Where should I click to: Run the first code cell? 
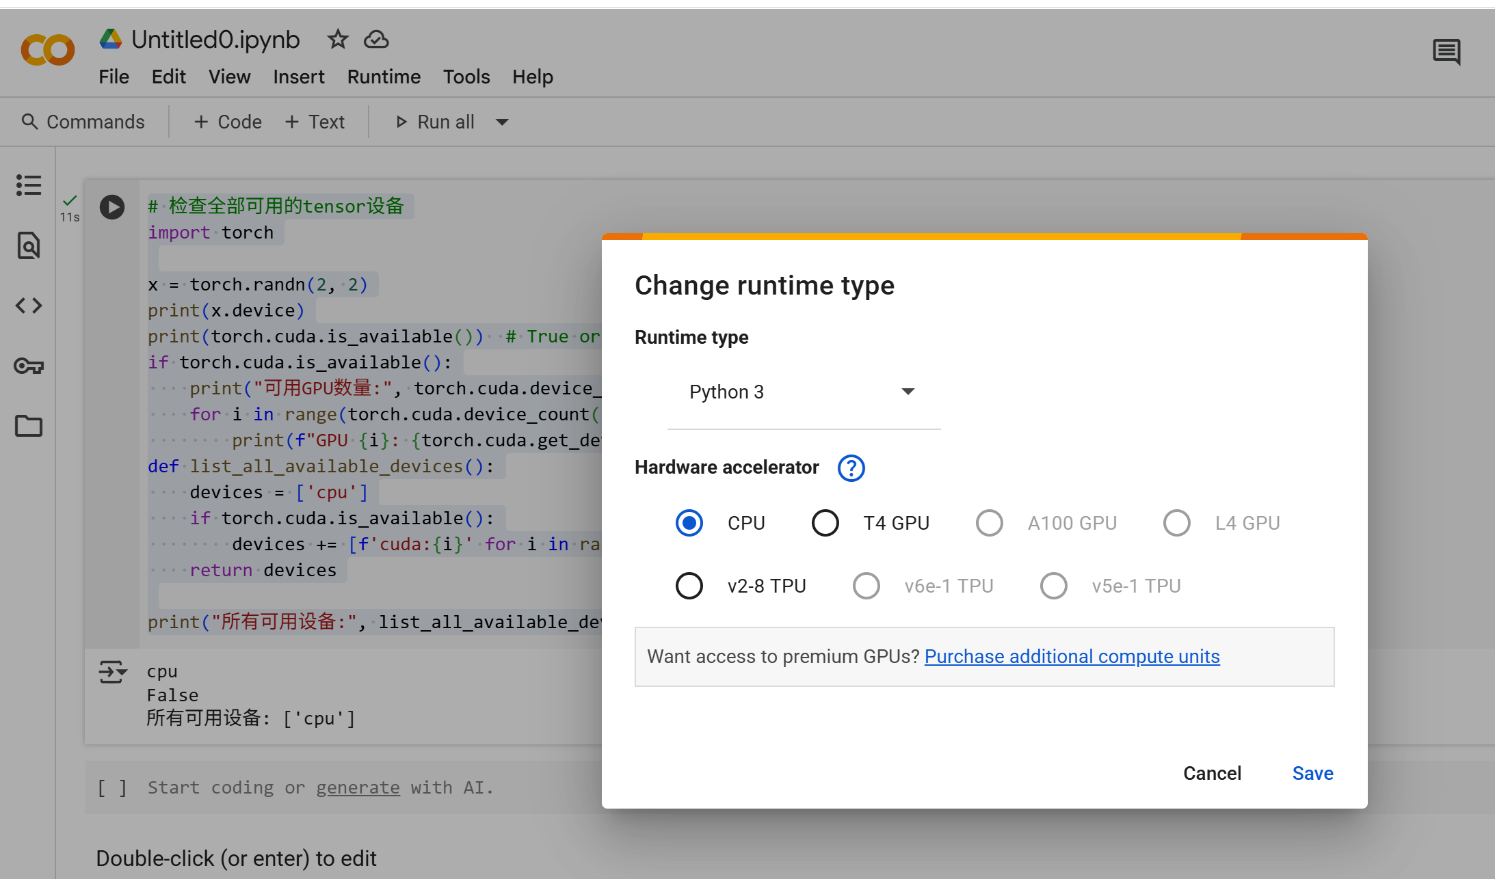(x=112, y=206)
